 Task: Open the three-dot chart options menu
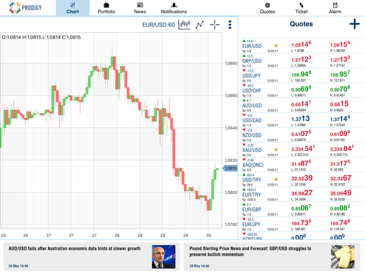[230, 24]
